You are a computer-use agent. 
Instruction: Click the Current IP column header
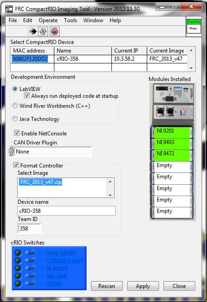coord(129,51)
